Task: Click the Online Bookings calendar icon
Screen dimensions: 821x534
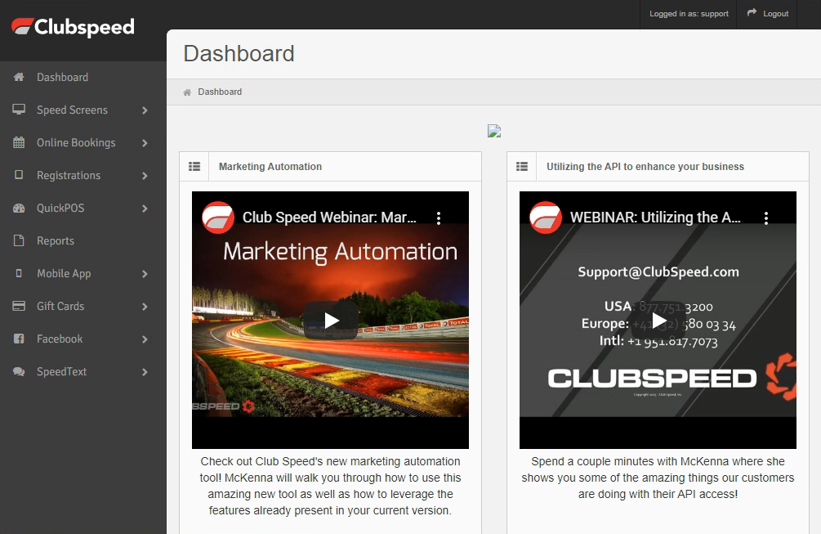Action: tap(19, 142)
